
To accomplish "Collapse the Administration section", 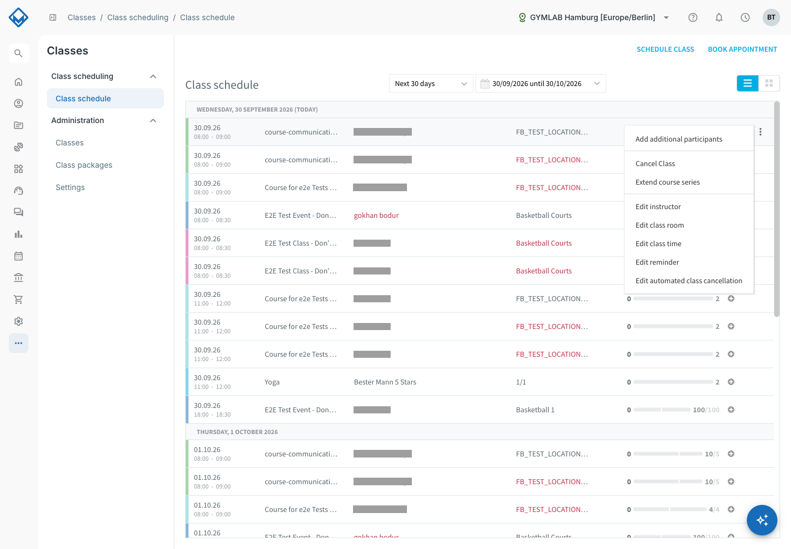I will pos(153,120).
